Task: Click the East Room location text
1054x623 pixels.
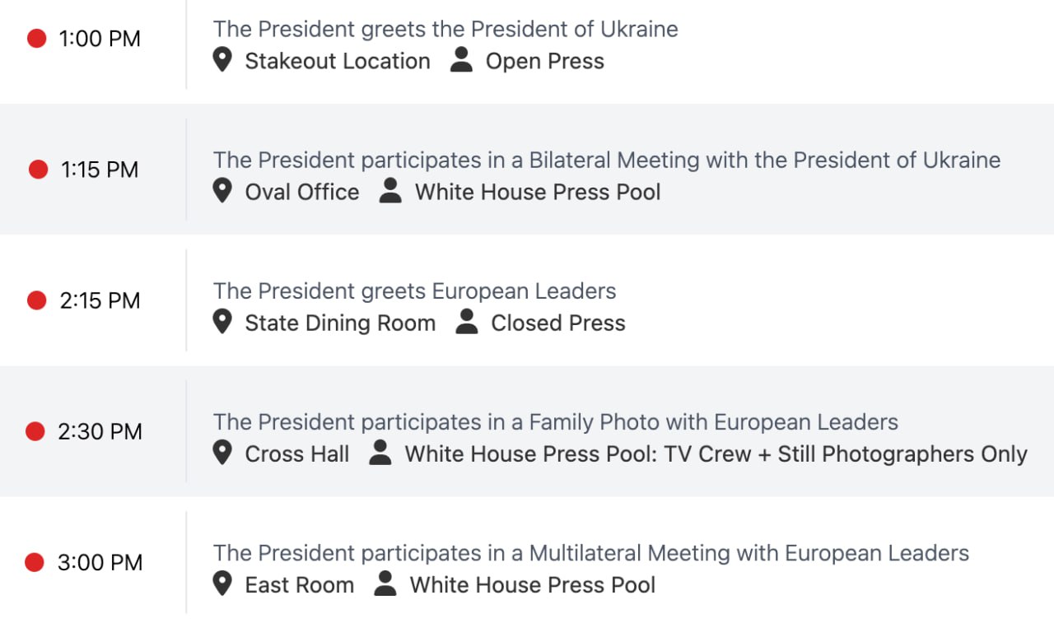Action: [299, 585]
